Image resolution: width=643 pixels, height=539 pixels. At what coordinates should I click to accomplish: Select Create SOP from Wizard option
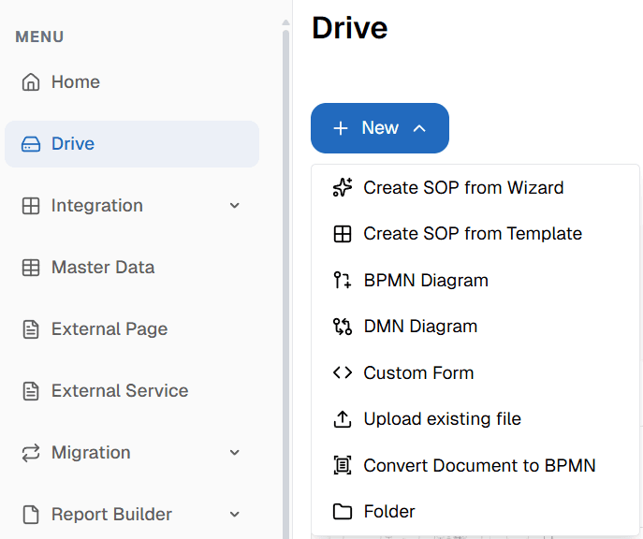(x=463, y=188)
